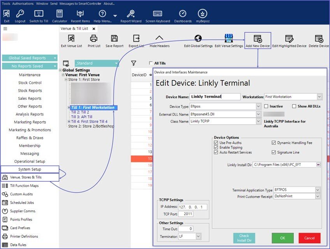This screenshot has width=330, height=249.
Task: Click the Print List icon
Action: [x=93, y=39]
